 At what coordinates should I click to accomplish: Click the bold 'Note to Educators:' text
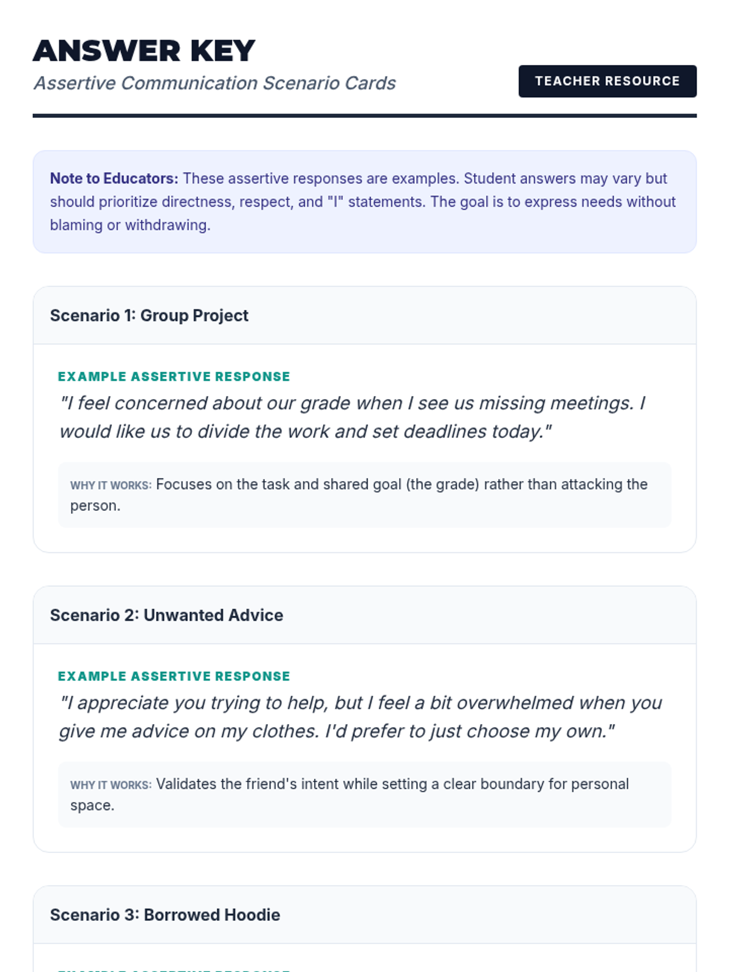(114, 179)
